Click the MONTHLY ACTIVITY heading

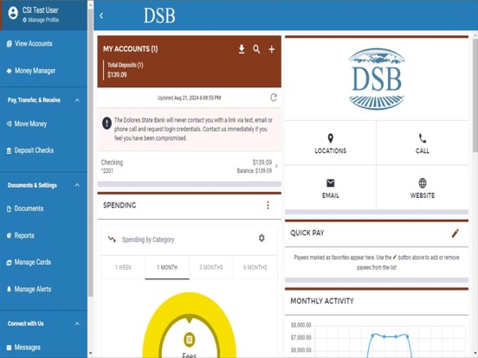point(322,301)
